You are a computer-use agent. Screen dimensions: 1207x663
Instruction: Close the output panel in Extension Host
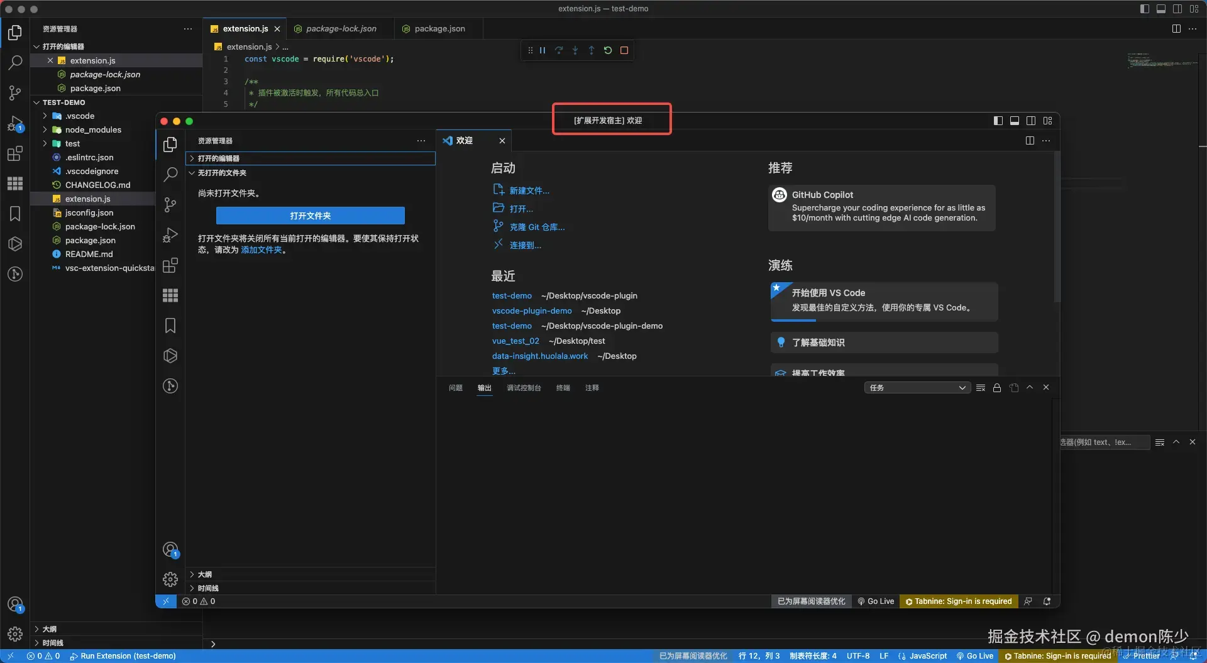[x=1046, y=387]
